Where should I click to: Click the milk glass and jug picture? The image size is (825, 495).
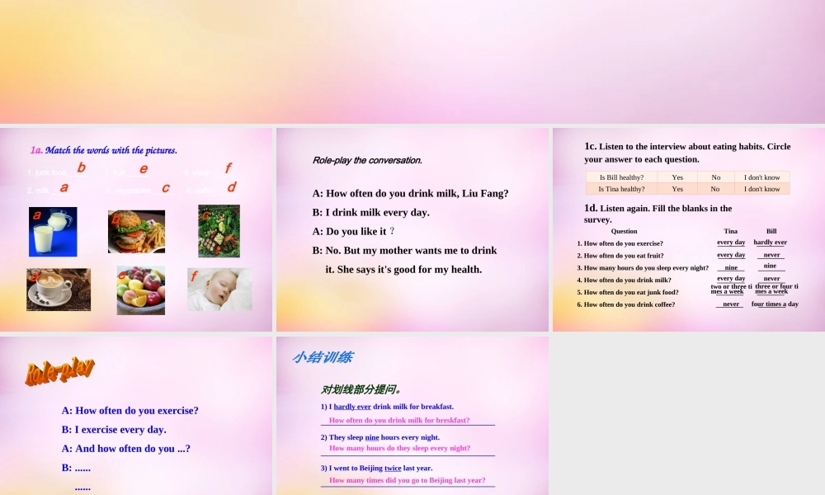pyautogui.click(x=53, y=232)
